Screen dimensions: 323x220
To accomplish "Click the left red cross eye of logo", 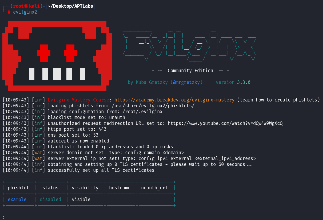I will [44, 53].
